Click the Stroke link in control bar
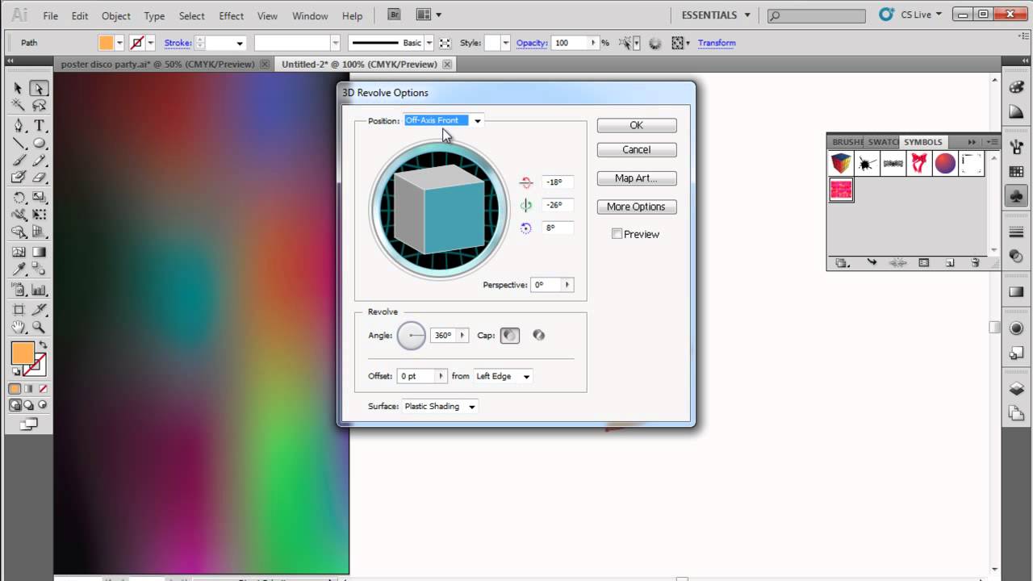The image size is (1033, 581). [x=178, y=43]
